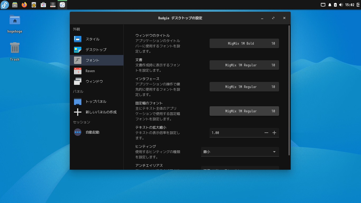Open the software store bag icon
The image size is (361, 203).
coord(43,5)
